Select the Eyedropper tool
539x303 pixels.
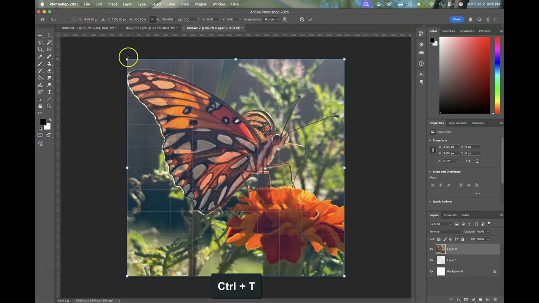pos(40,56)
